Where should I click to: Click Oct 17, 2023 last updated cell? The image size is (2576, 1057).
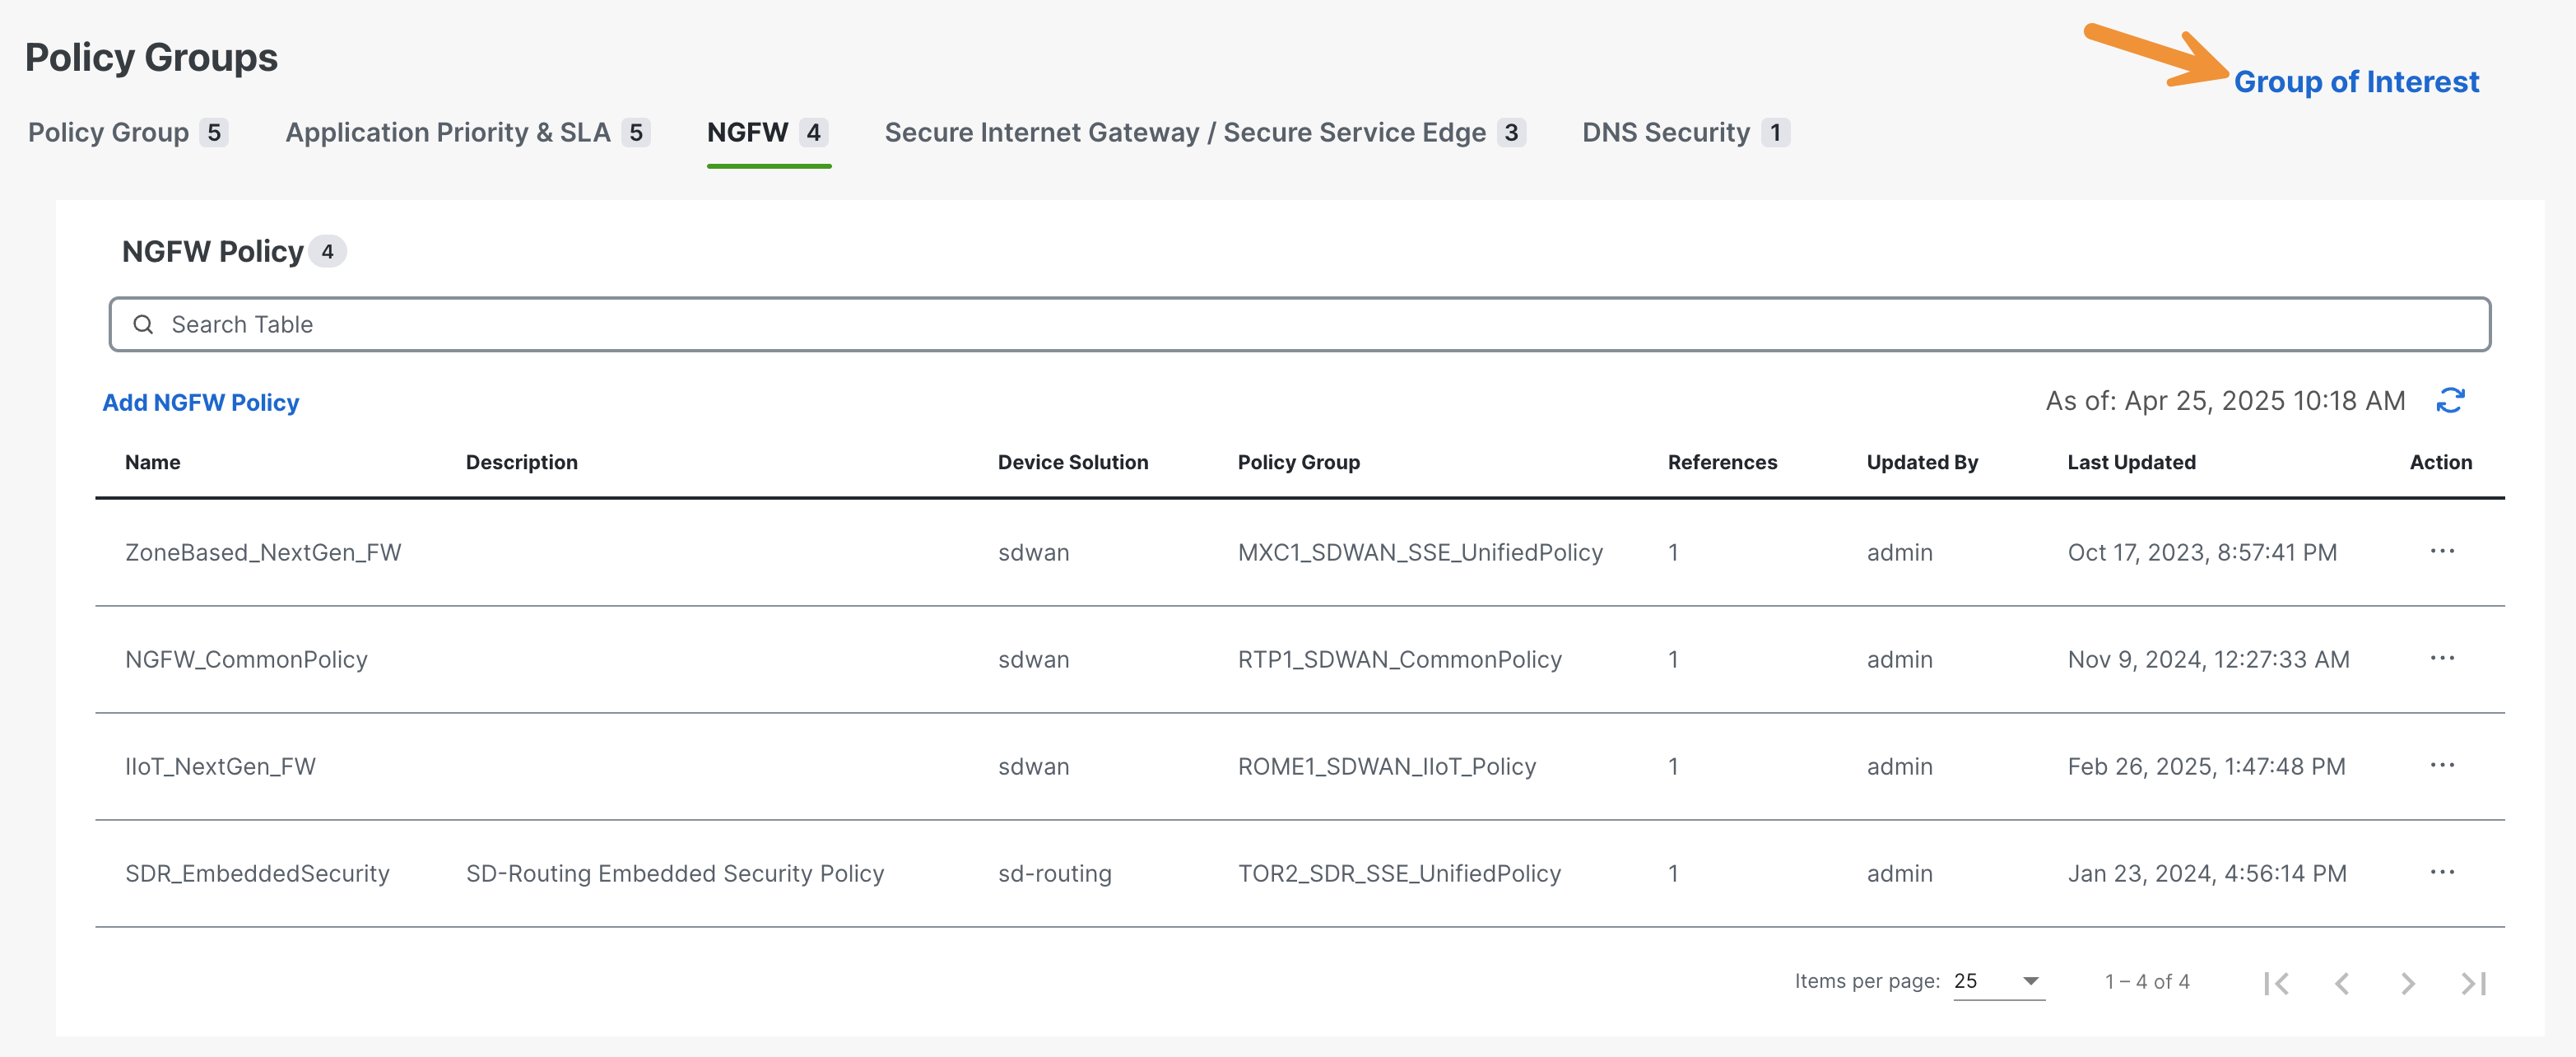pyautogui.click(x=2202, y=552)
